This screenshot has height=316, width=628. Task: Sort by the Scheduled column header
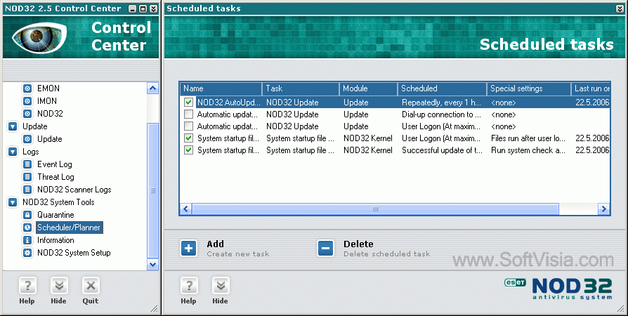tap(442, 88)
